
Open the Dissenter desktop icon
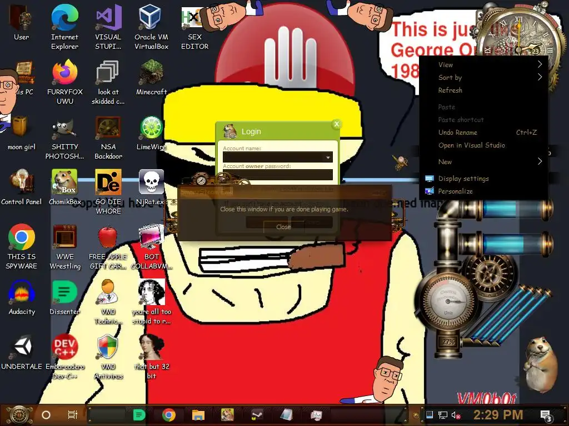[x=64, y=297]
